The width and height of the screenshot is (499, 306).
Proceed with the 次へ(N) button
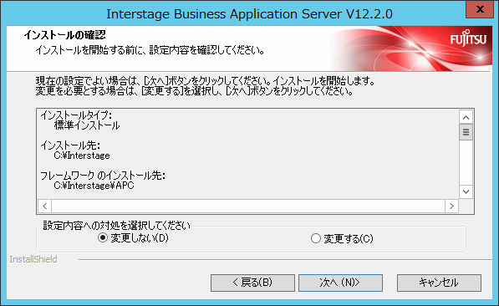pos(340,283)
